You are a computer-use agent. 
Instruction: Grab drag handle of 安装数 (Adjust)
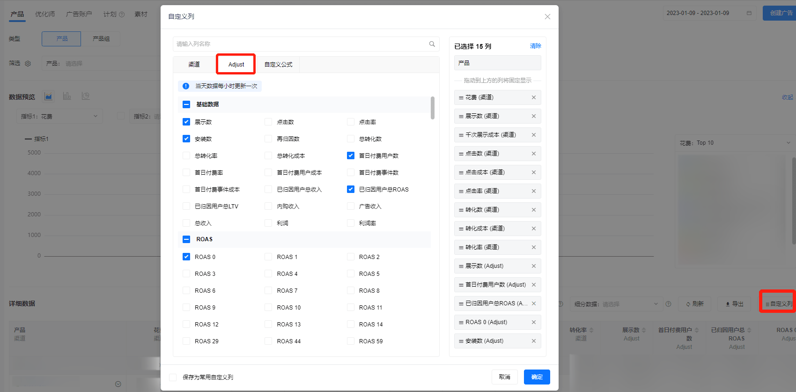[461, 341]
